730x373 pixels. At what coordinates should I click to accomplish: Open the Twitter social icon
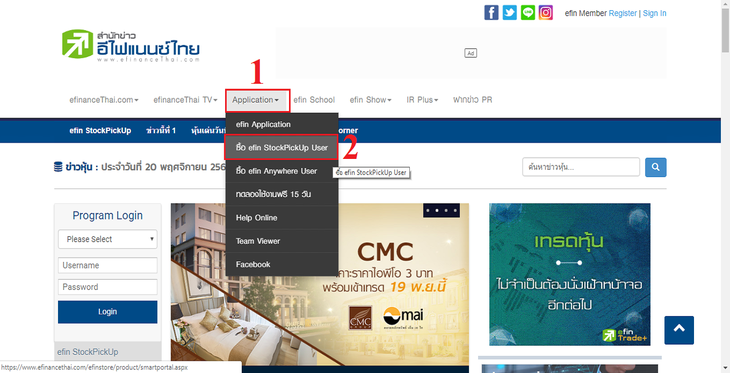[510, 12]
